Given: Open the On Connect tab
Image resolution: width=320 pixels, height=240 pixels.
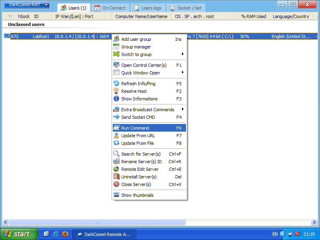Looking at the screenshot, I should (x=110, y=8).
